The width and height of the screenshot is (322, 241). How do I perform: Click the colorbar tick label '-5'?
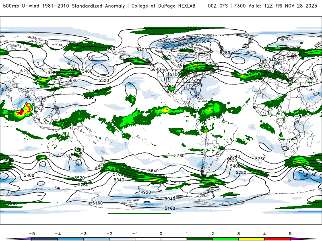[32, 234]
